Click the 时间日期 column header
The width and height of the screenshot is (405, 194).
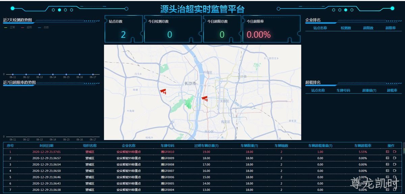pyautogui.click(x=46, y=146)
